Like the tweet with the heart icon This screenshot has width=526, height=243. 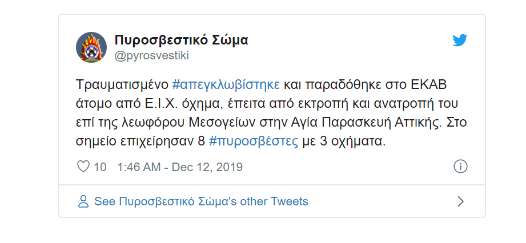point(83,166)
